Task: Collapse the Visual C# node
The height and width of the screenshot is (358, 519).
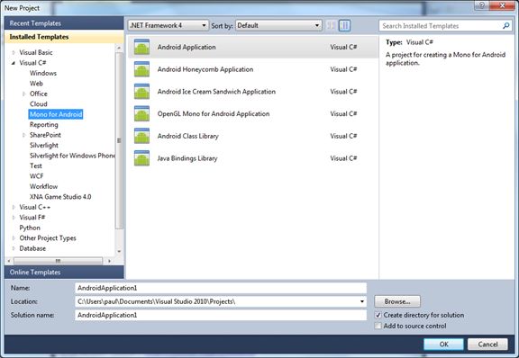Action: pyautogui.click(x=14, y=63)
